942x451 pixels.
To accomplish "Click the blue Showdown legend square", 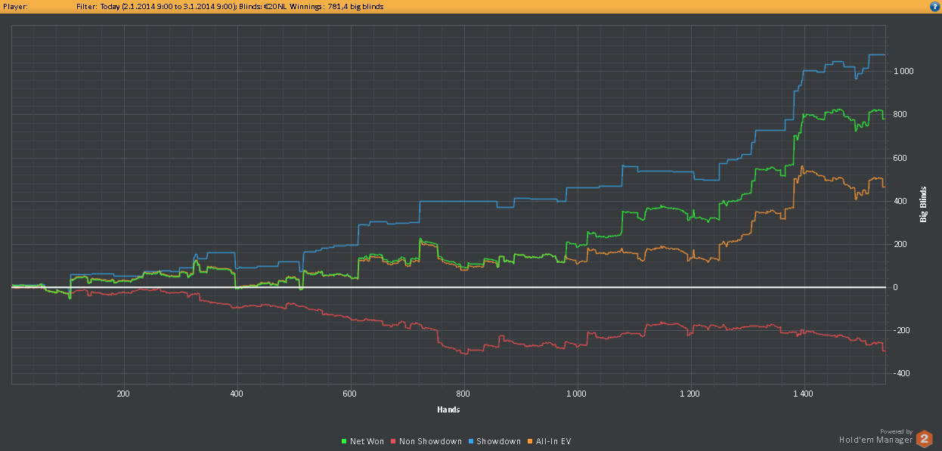I will pos(471,441).
